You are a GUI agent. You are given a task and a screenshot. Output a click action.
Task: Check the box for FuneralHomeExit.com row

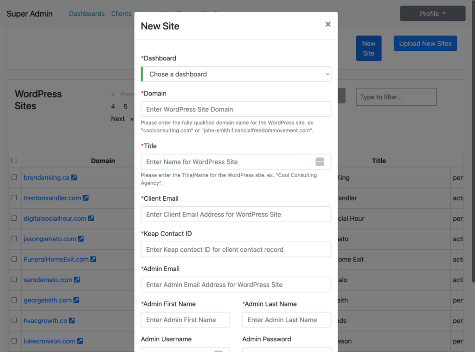[x=14, y=259]
